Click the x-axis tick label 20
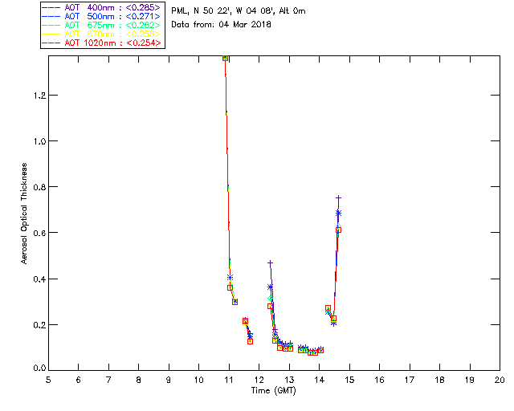The height and width of the screenshot is (411, 514). [x=500, y=380]
